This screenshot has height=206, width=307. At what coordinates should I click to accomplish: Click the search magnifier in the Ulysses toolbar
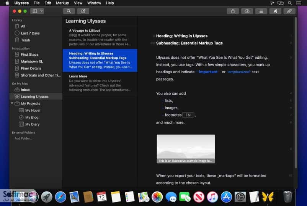(x=69, y=11)
